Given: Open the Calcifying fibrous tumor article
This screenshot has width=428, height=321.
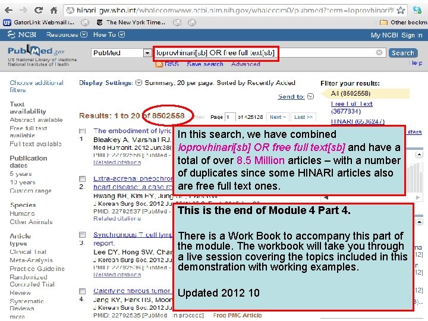Looking at the screenshot, I should pyautogui.click(x=132, y=291).
